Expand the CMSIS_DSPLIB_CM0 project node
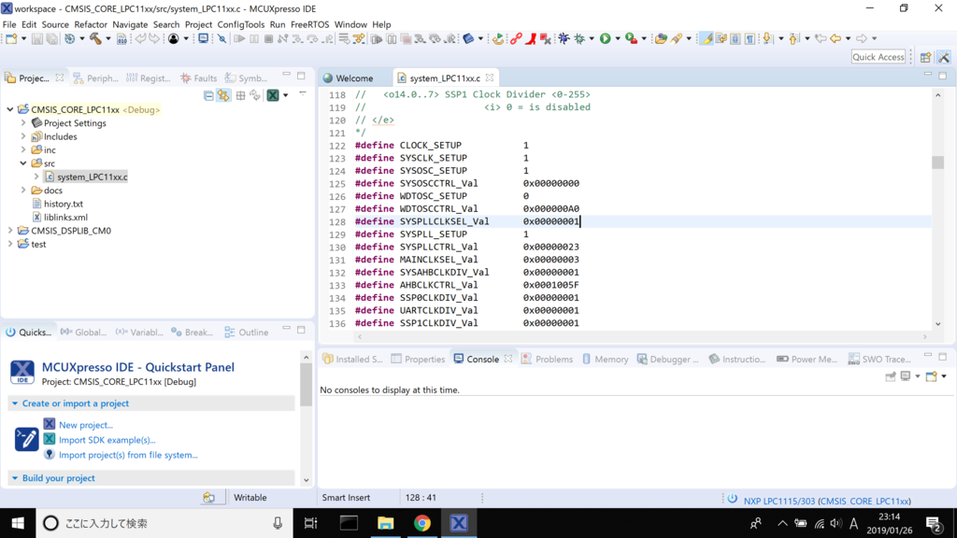 point(10,231)
